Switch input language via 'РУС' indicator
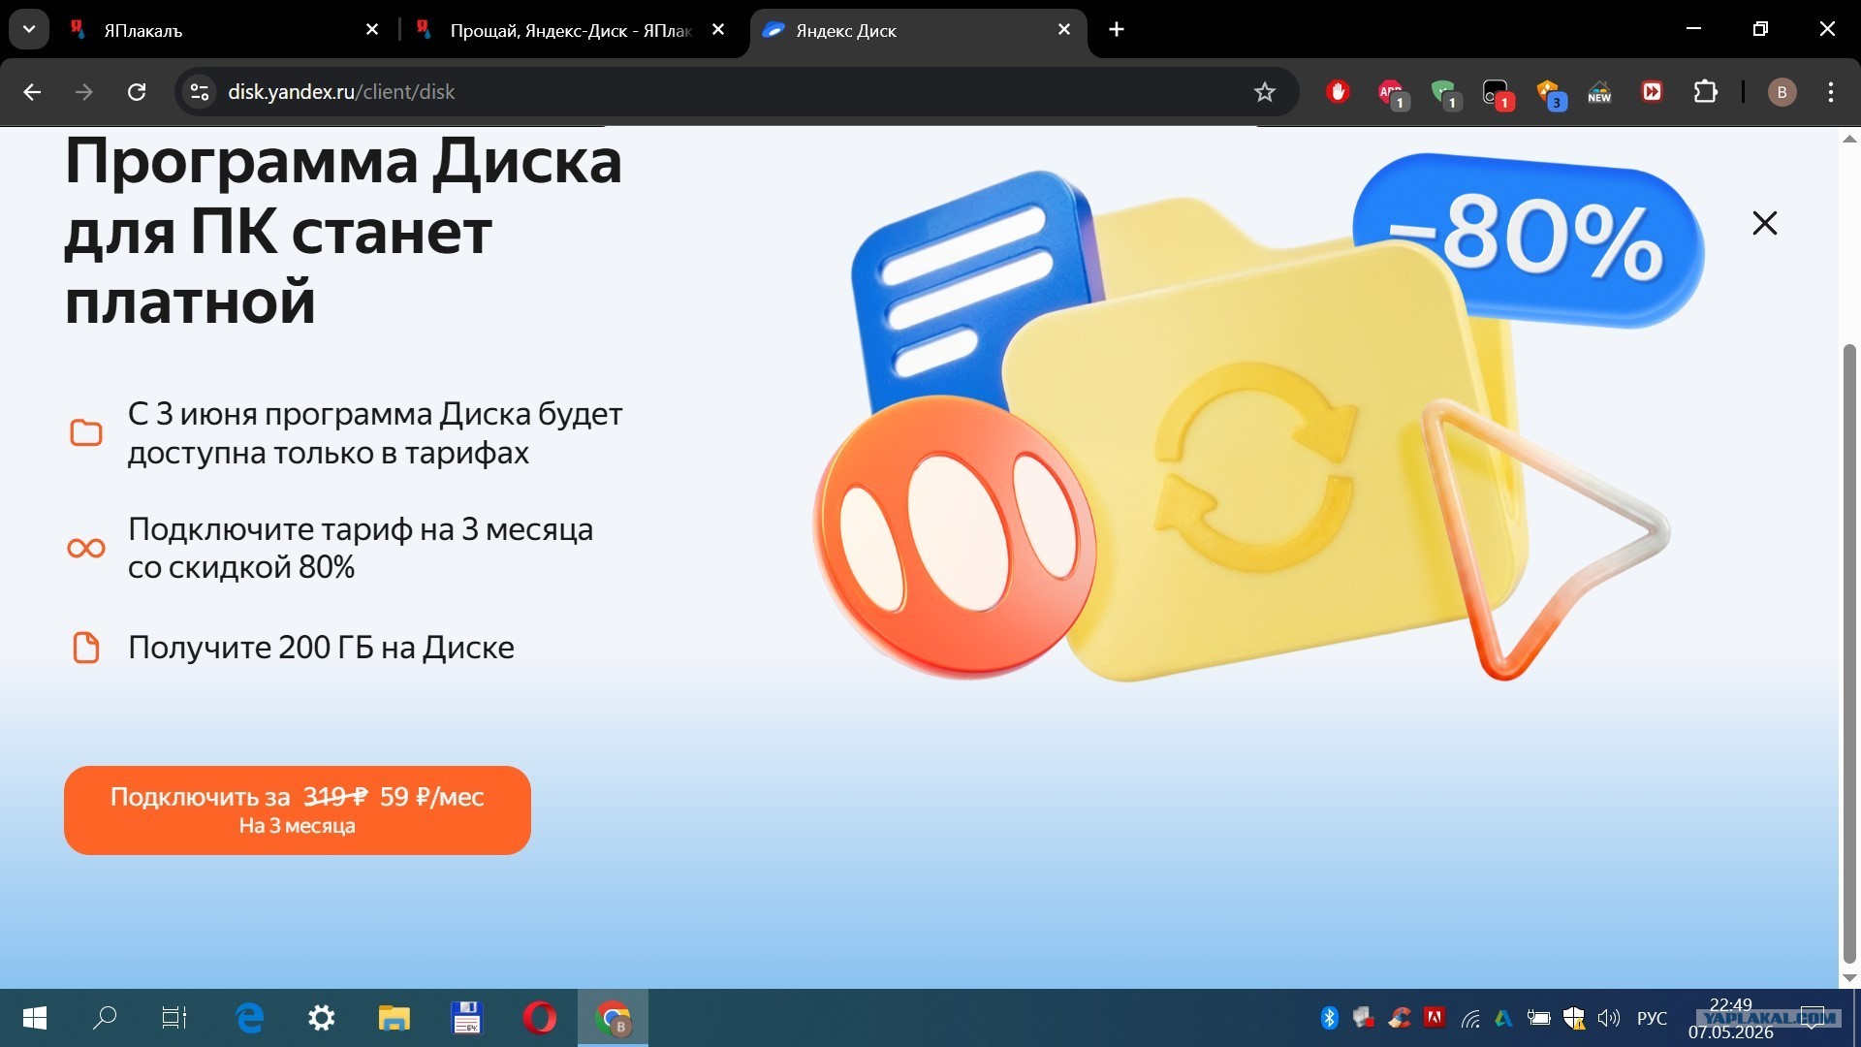This screenshot has height=1047, width=1861. click(1652, 1018)
